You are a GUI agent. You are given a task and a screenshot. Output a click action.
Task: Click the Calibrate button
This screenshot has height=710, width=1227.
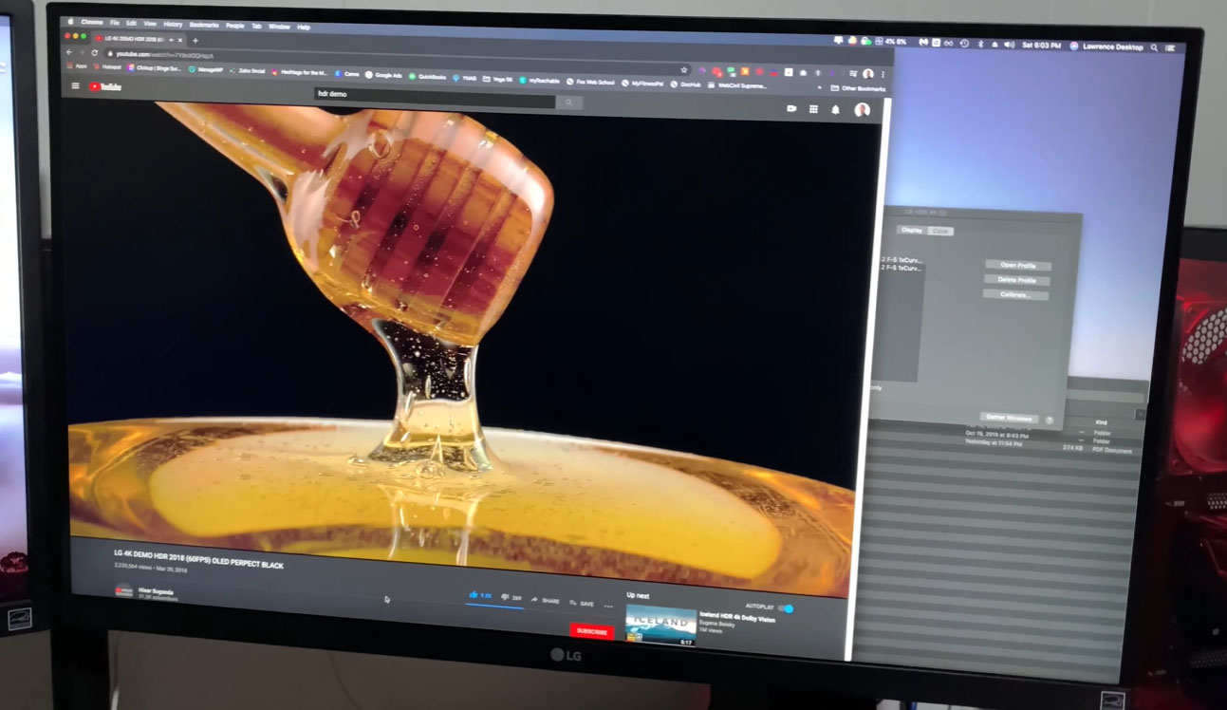click(1016, 295)
